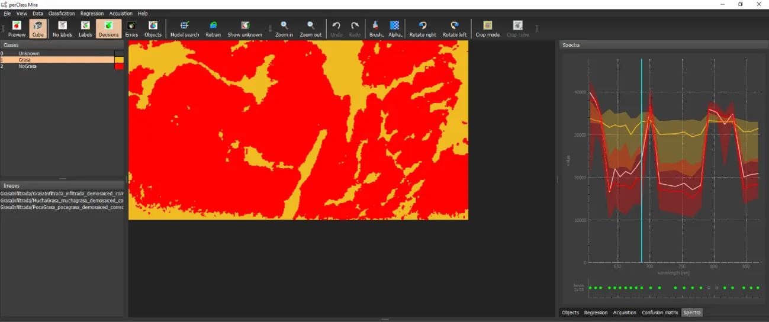Zoom in on the image
Viewport: 769px width, 322px height.
(284, 28)
